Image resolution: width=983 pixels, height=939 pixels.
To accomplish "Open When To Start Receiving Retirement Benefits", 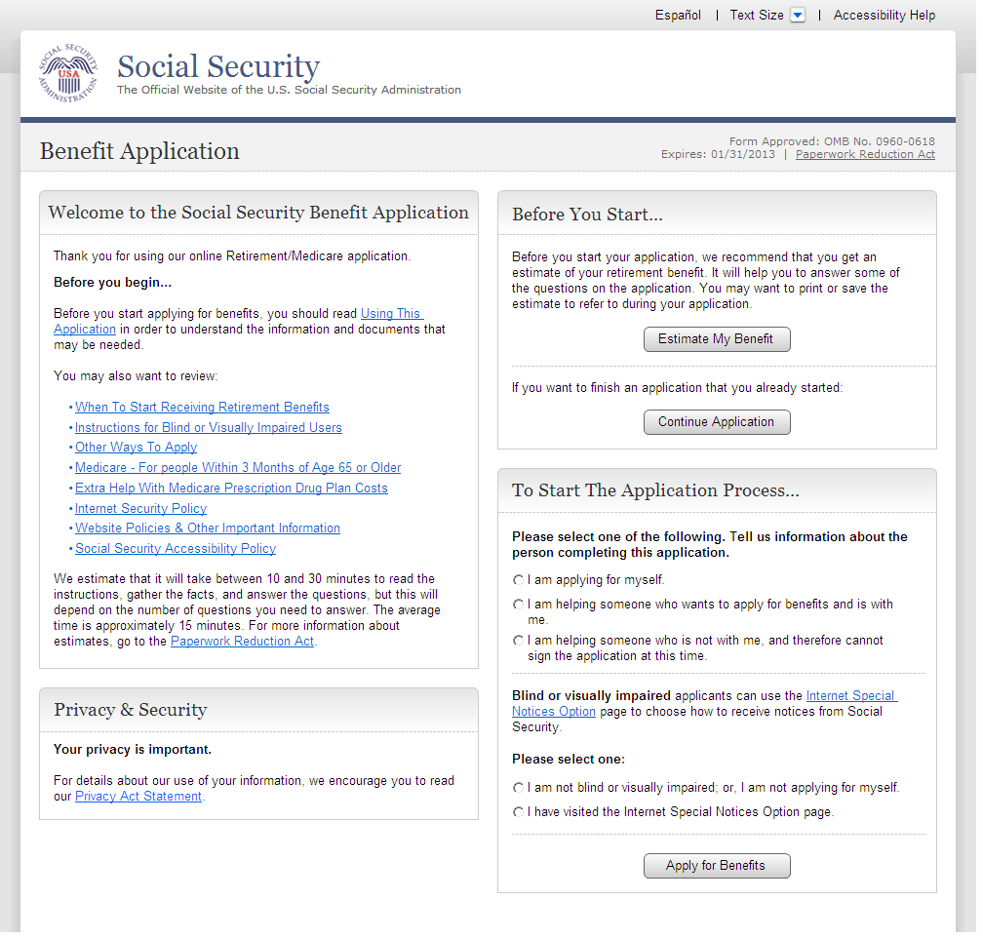I will click(202, 408).
